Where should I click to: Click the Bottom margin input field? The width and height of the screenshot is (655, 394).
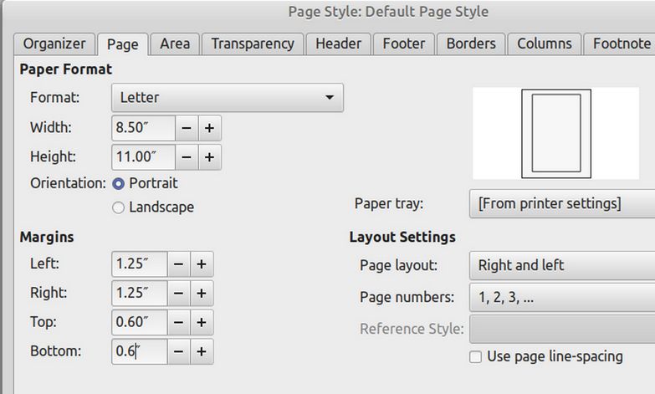(x=139, y=351)
